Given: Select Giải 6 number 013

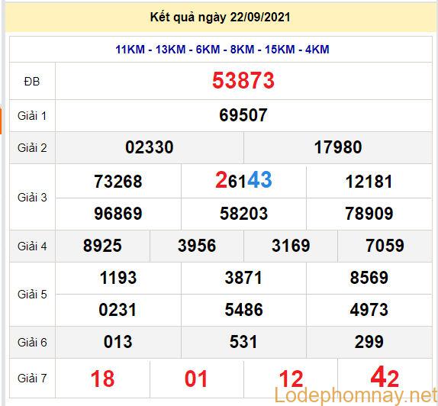Looking at the screenshot, I should click(118, 342).
